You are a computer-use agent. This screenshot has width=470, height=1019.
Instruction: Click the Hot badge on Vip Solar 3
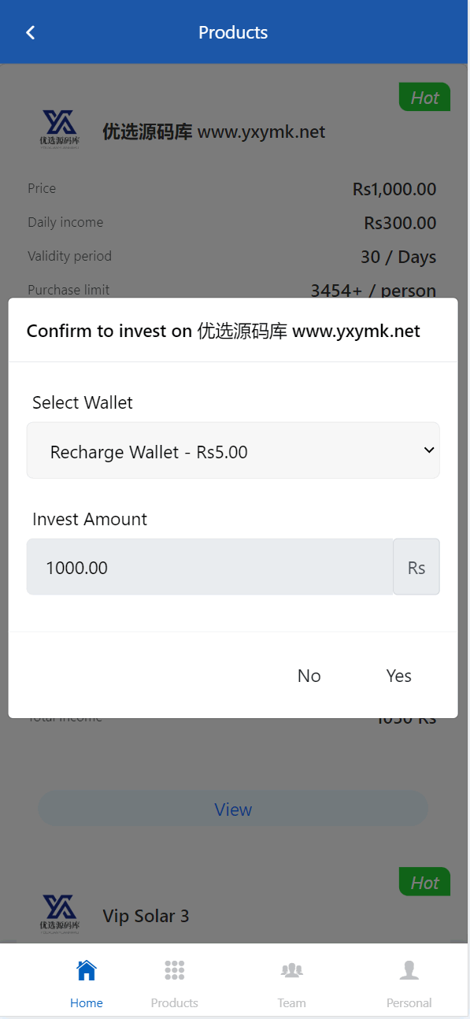point(425,882)
